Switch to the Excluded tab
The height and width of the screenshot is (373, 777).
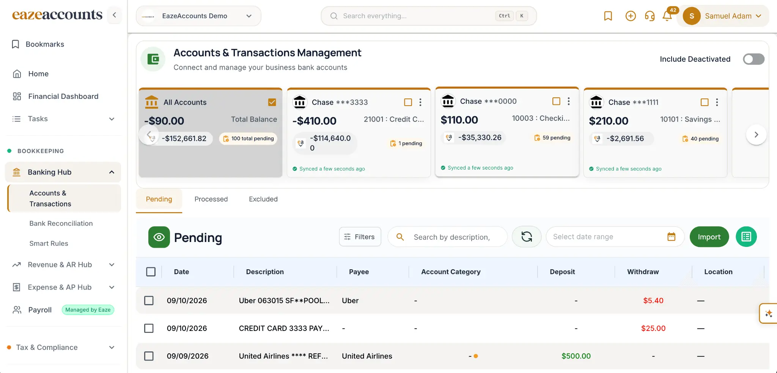[x=263, y=199]
